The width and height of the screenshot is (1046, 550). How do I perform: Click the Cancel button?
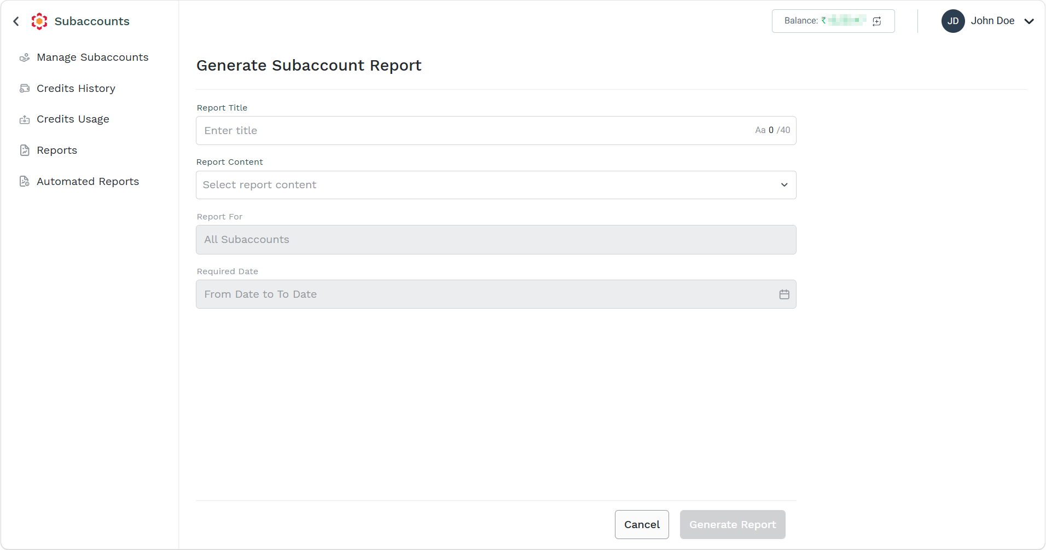click(x=642, y=524)
